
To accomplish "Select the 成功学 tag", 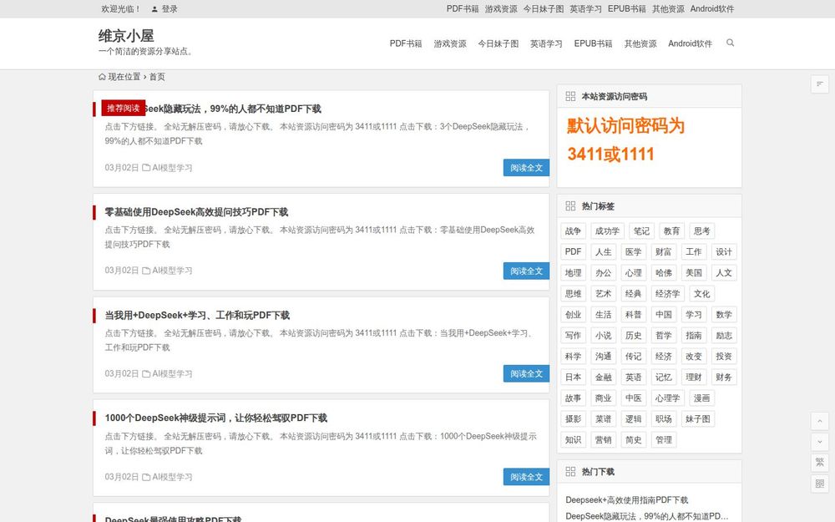I will click(607, 231).
